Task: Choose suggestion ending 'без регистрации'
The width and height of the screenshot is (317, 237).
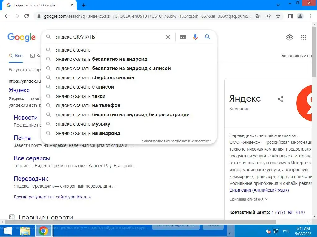Action: point(129,115)
